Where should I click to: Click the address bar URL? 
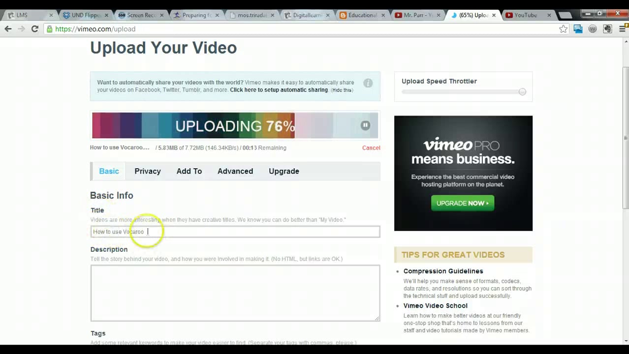click(x=95, y=29)
